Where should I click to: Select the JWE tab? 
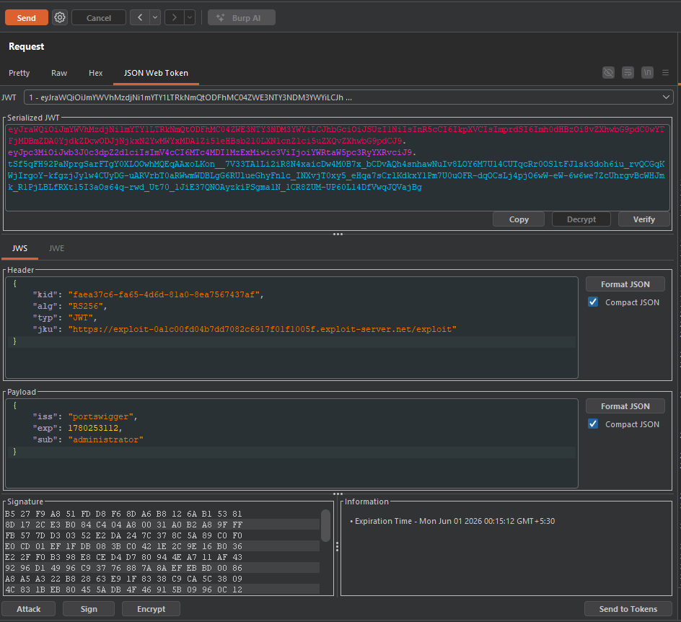click(56, 248)
